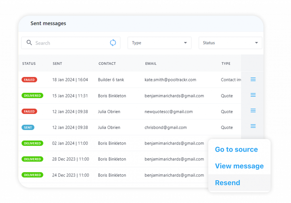Open actions menu for the failed Julia Obrien quote
Image resolution: width=291 pixels, height=203 pixels.
(x=253, y=110)
